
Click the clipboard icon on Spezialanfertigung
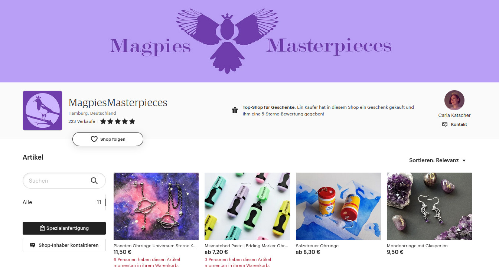click(42, 228)
